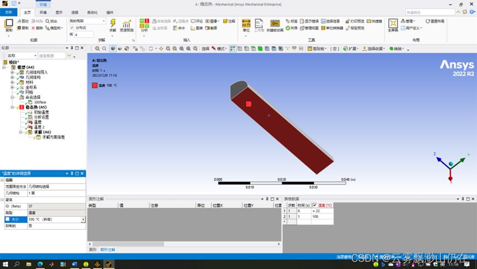Toggle the 温度 [°C] column checkbox
This screenshot has height=269, width=477.
tap(315, 205)
